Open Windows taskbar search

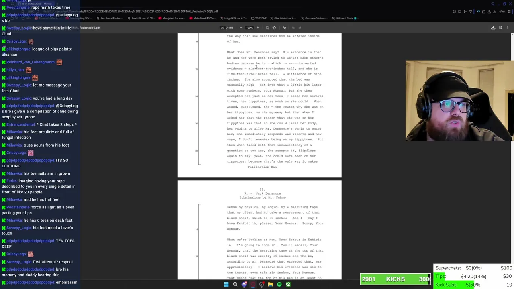pyautogui.click(x=235, y=284)
